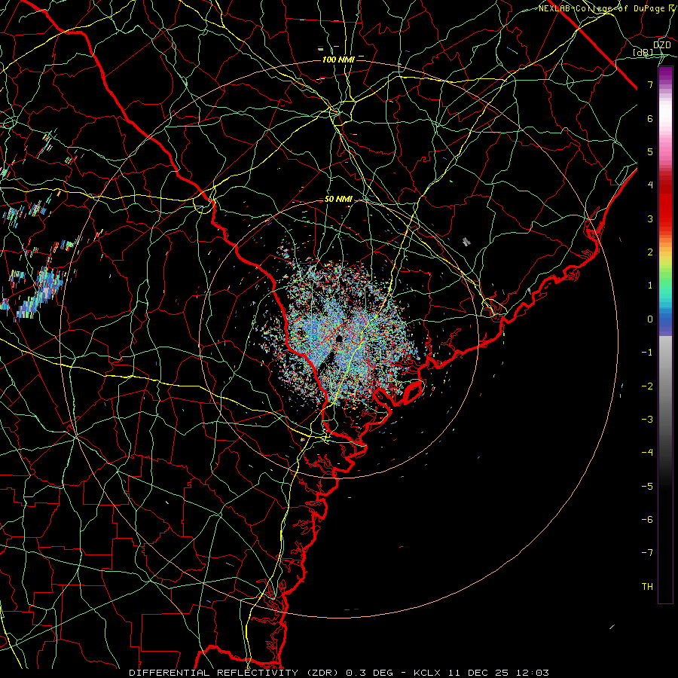This screenshot has width=678, height=678.
Task: Click the "DIFFERENTIAL REFLECTIVITY (ZDR)" caption at the bottom
Action: (235, 673)
